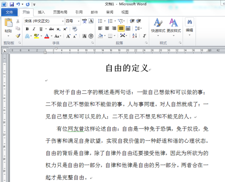
Task: Apply red font color
Action: click(x=47, y=36)
